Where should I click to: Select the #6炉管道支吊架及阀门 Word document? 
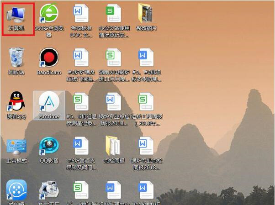[x=81, y=146]
